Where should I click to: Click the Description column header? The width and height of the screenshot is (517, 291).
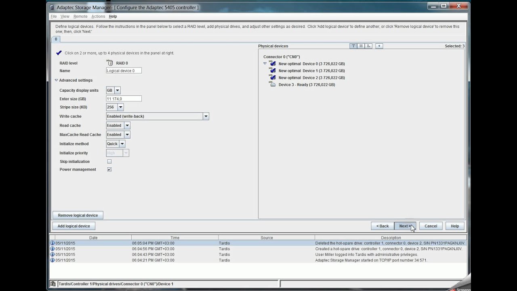(x=391, y=238)
